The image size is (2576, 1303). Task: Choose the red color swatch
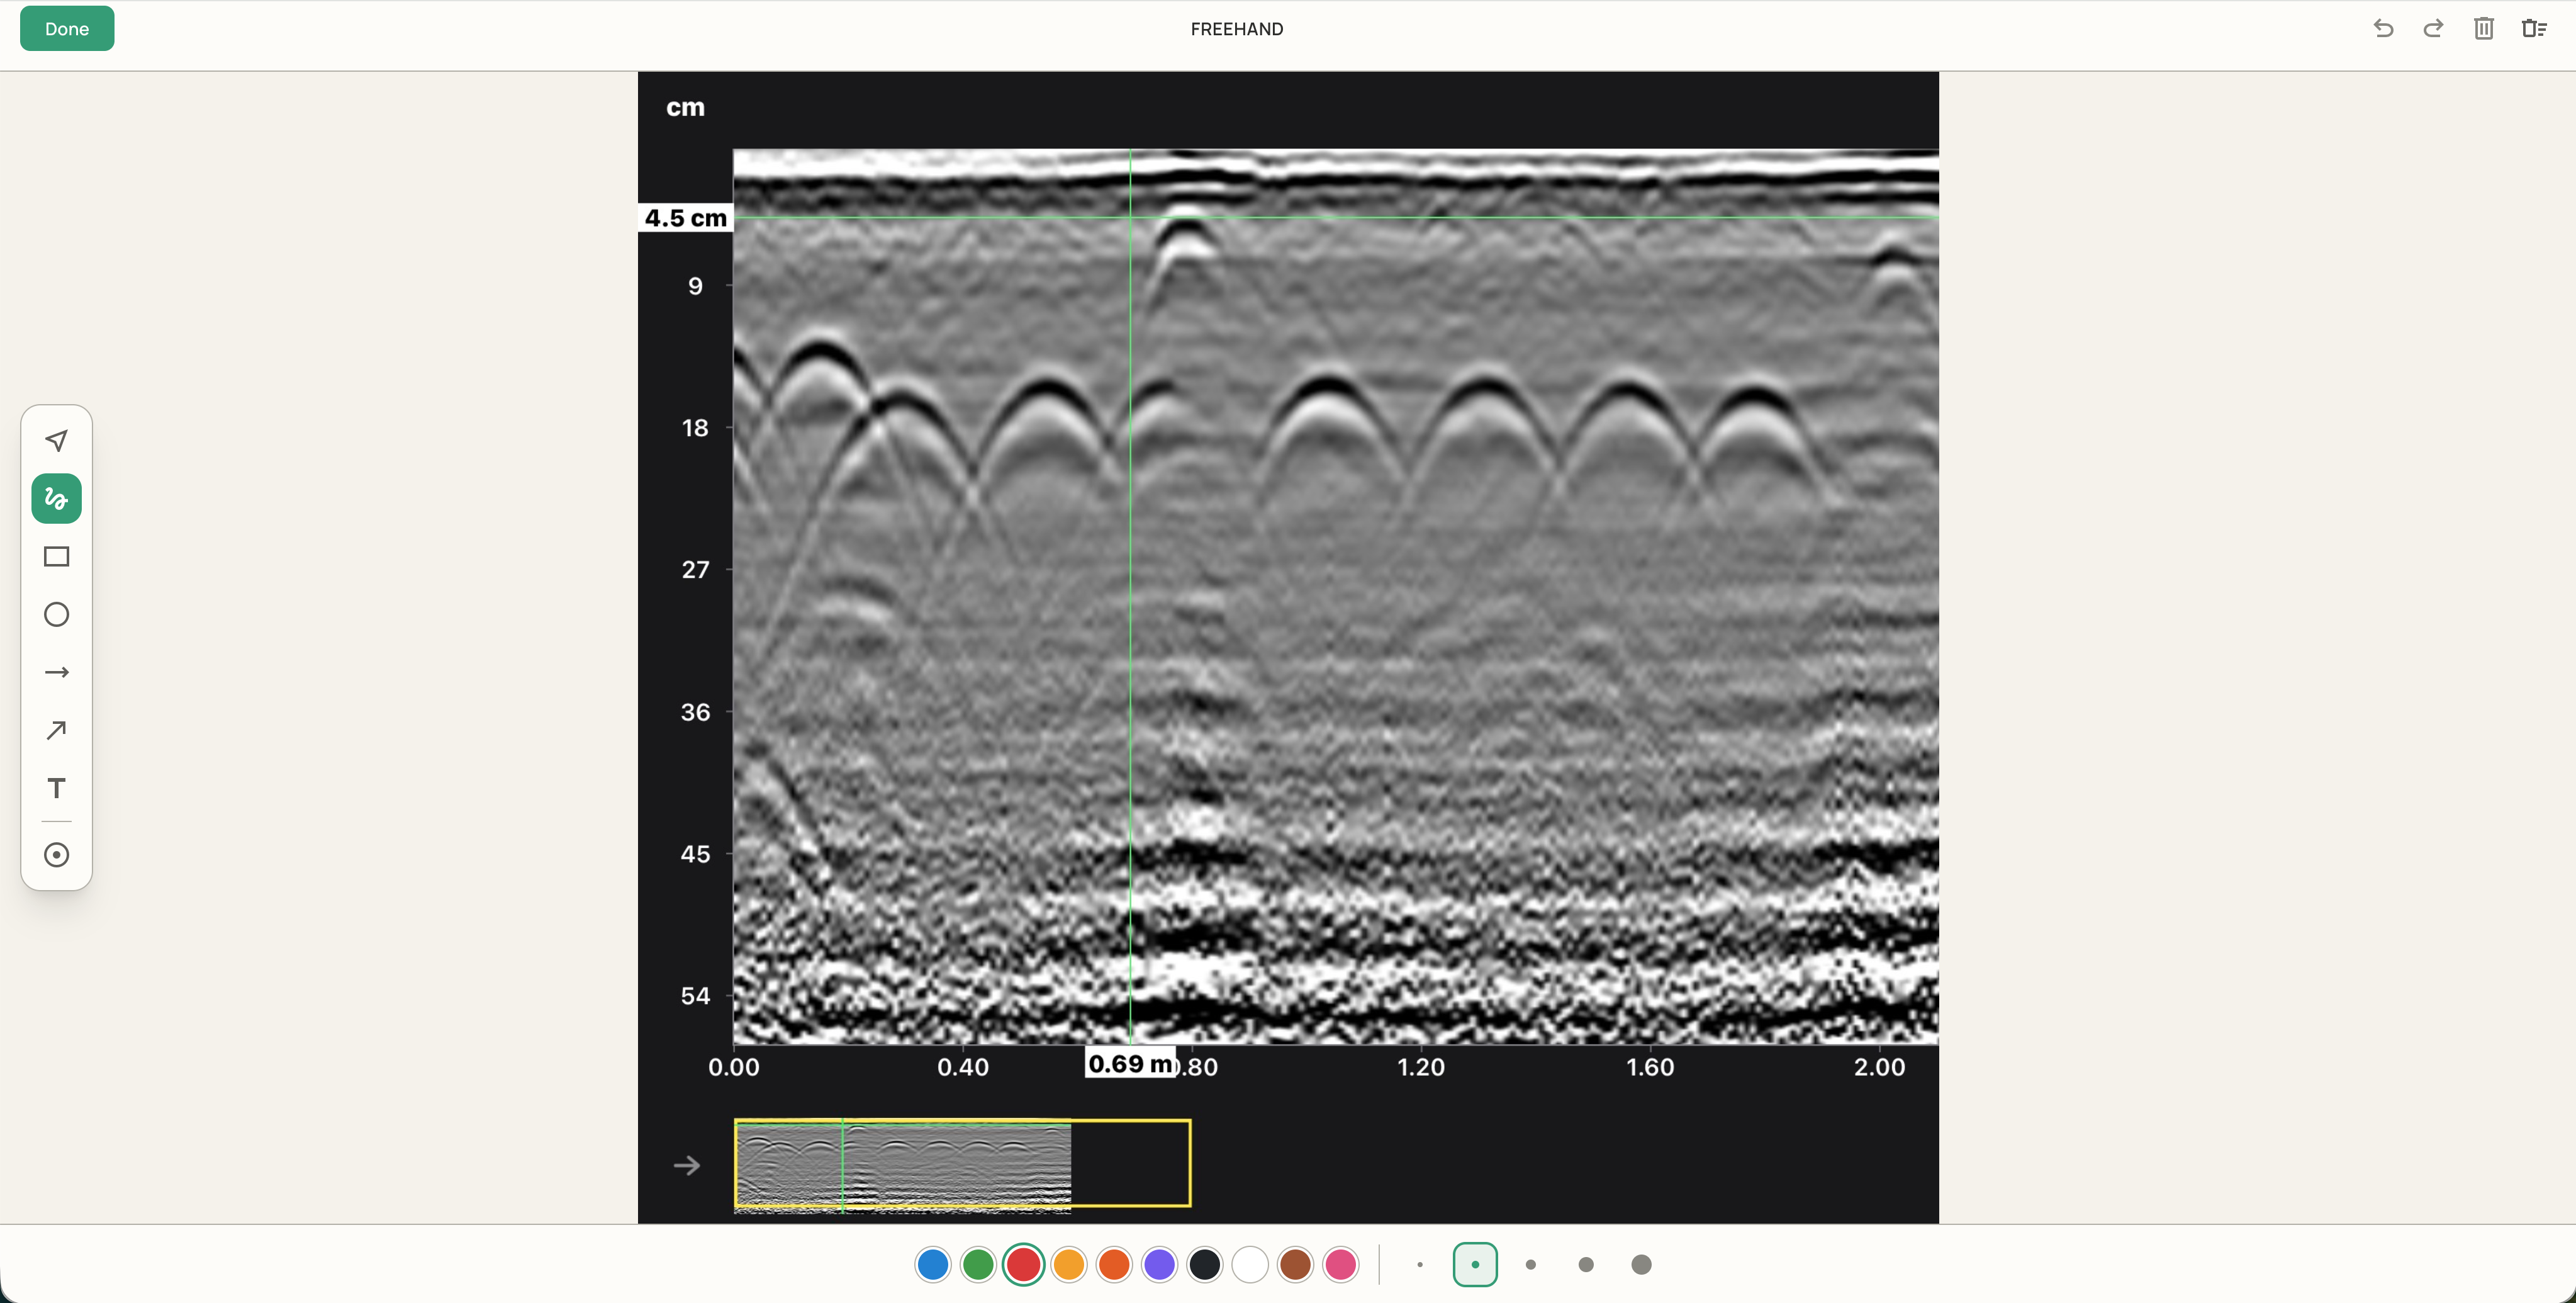1024,1265
